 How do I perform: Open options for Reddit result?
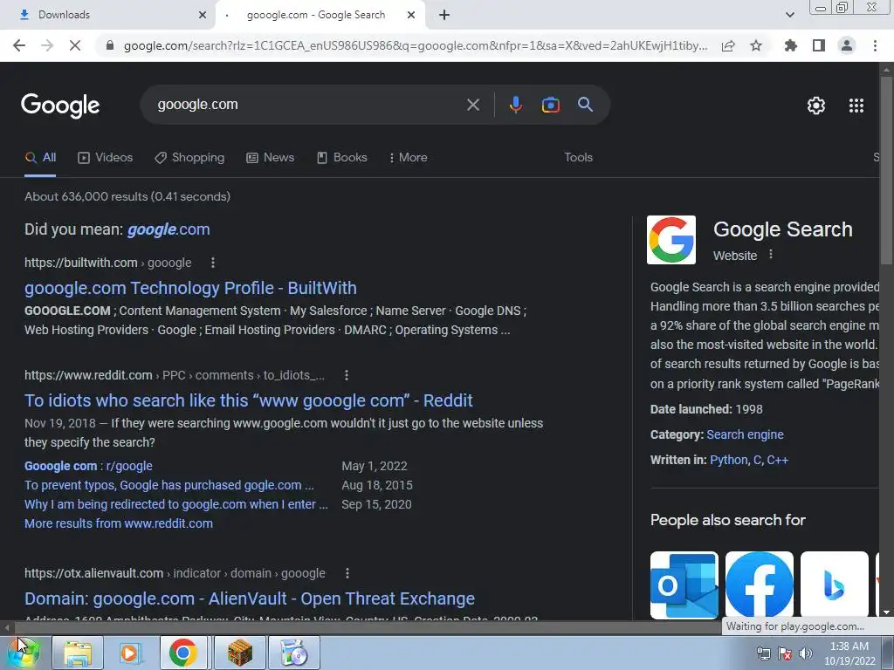pyautogui.click(x=346, y=375)
